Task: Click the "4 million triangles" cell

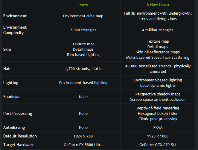Action: tap(158, 30)
